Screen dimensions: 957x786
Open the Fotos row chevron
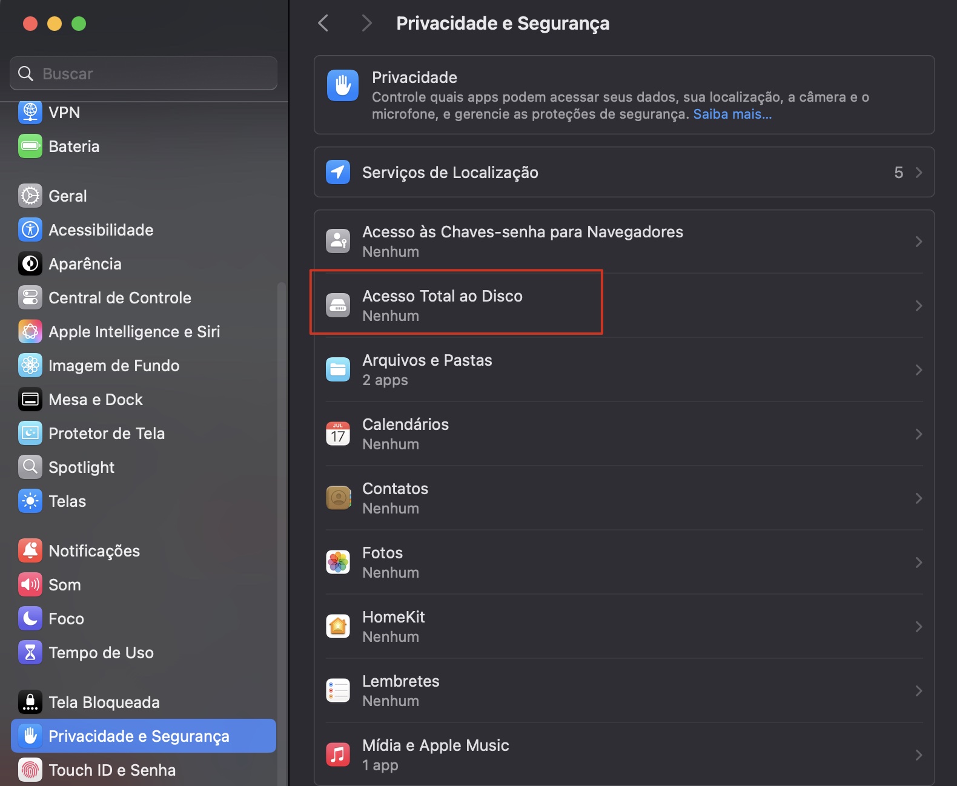(x=919, y=563)
